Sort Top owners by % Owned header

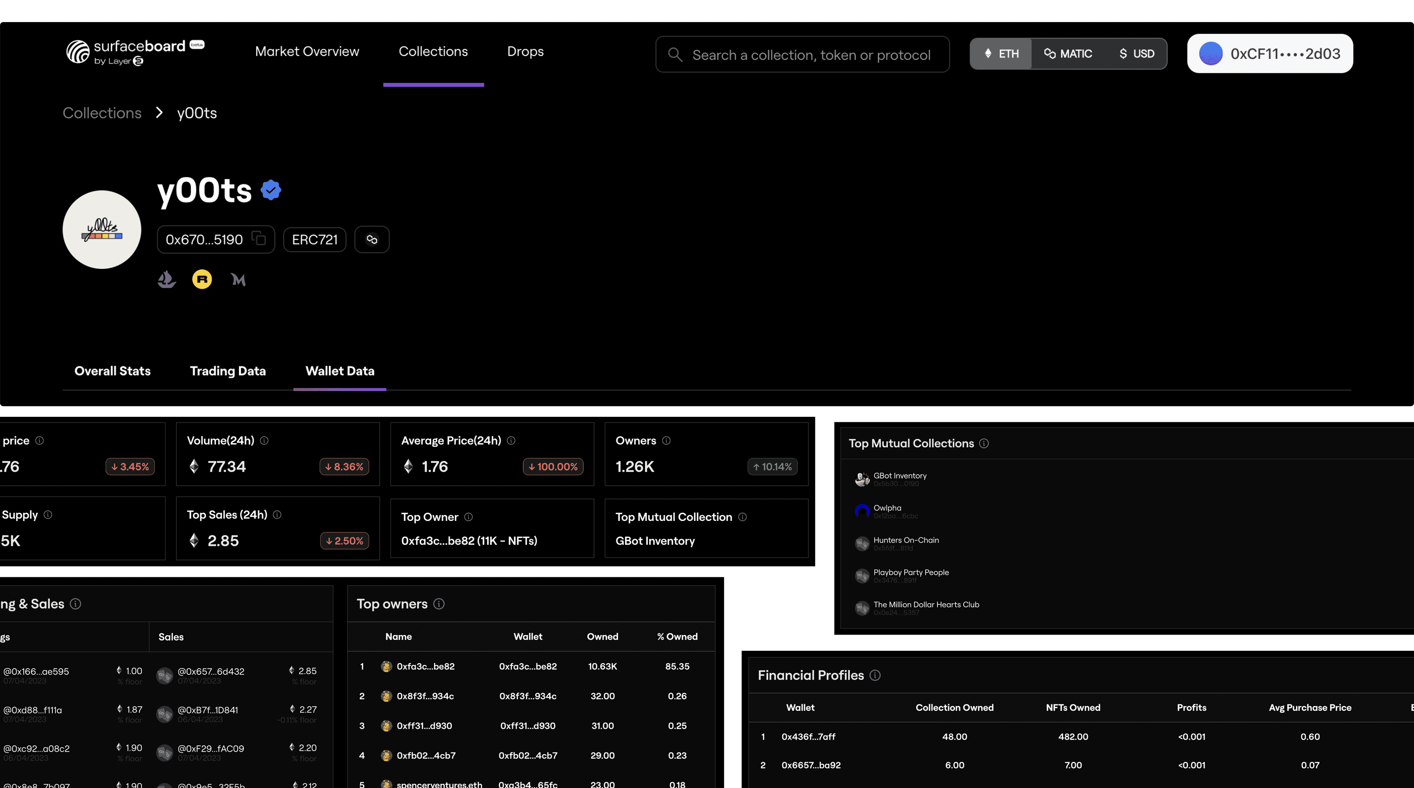click(x=678, y=637)
